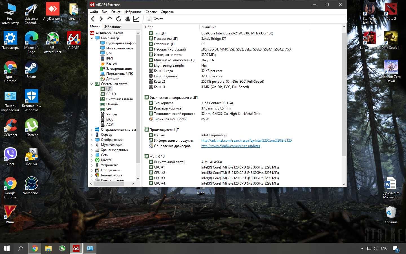Open the aida64.com driver-updates link
This screenshot has height=254, width=406.
point(231,146)
